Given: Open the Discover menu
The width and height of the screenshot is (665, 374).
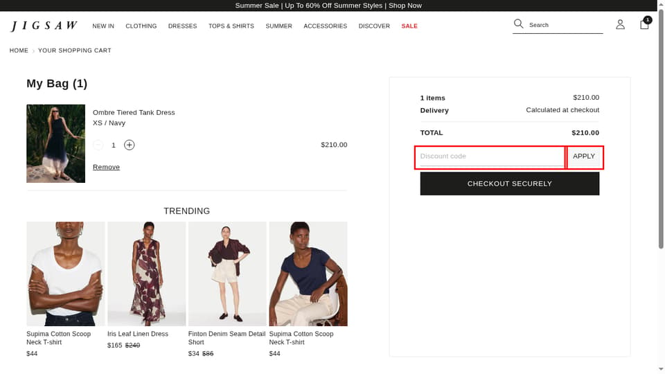Looking at the screenshot, I should [374, 26].
